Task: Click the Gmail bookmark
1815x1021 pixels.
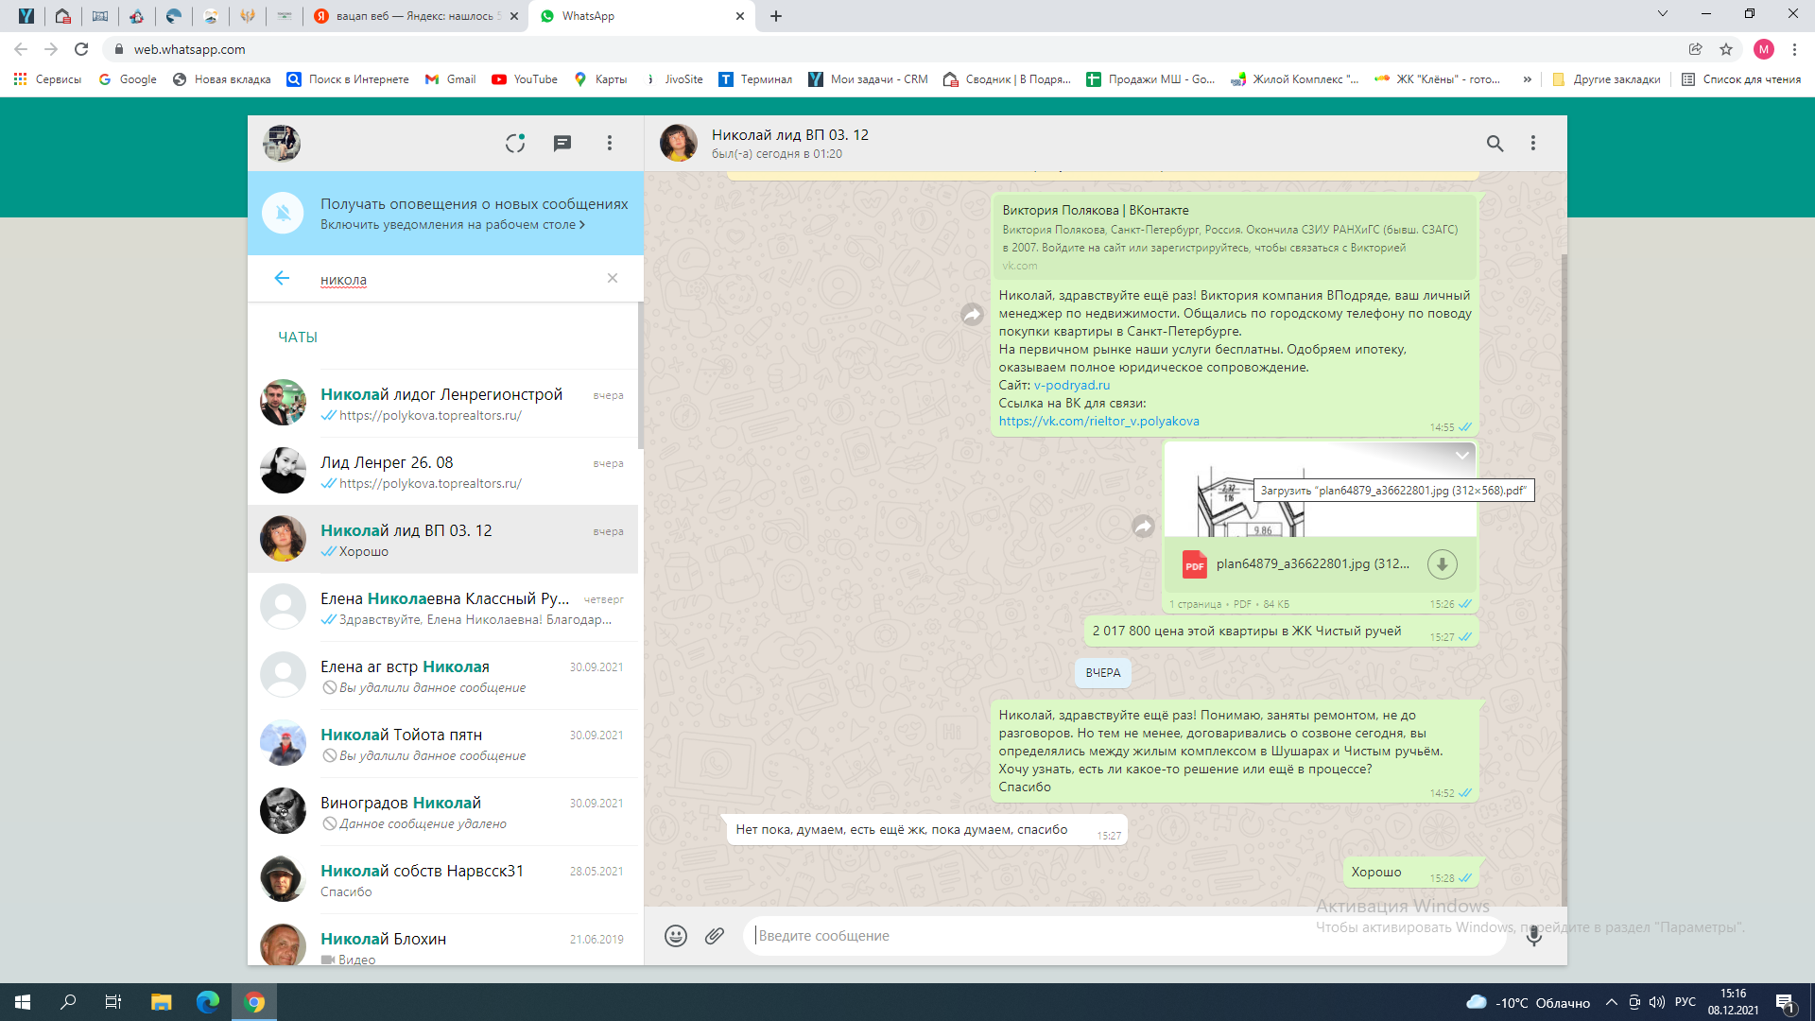Action: tap(451, 79)
